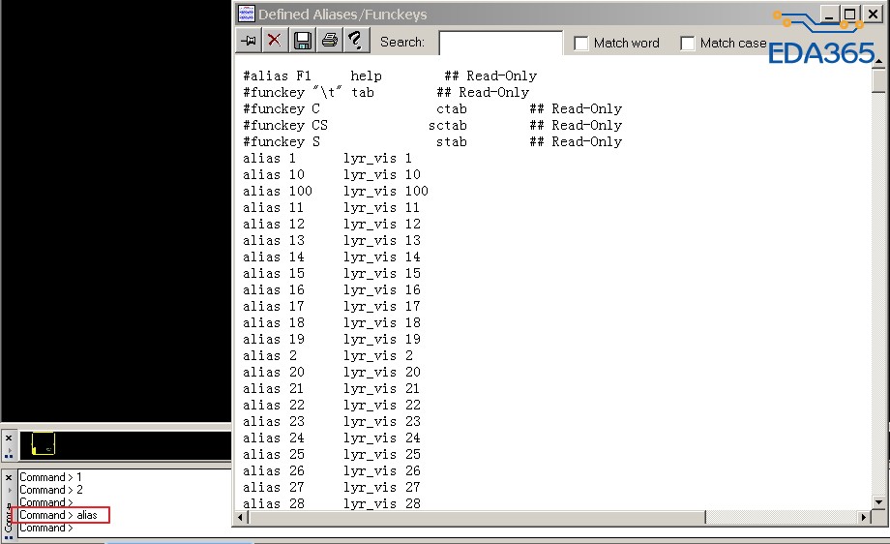Click the Defined Aliases window title icon
This screenshot has width=890, height=544.
coord(246,14)
